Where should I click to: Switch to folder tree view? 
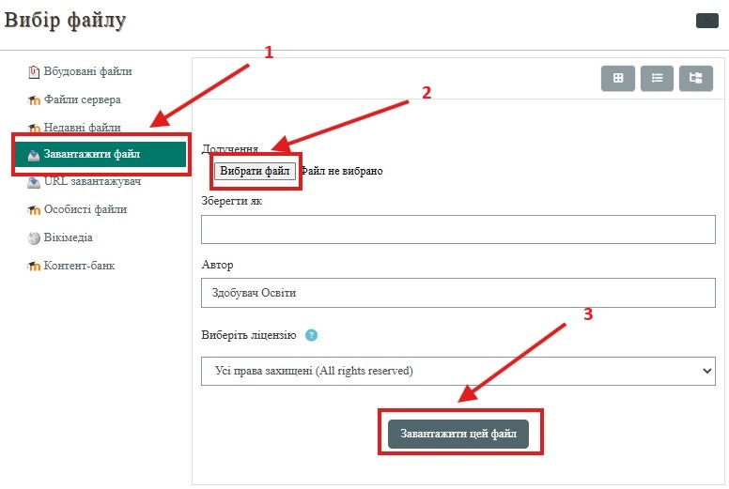[696, 78]
